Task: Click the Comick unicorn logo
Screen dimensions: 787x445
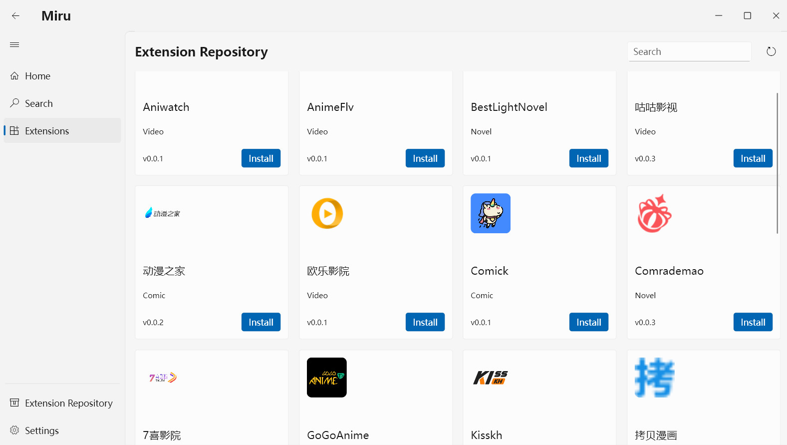Action: coord(490,213)
